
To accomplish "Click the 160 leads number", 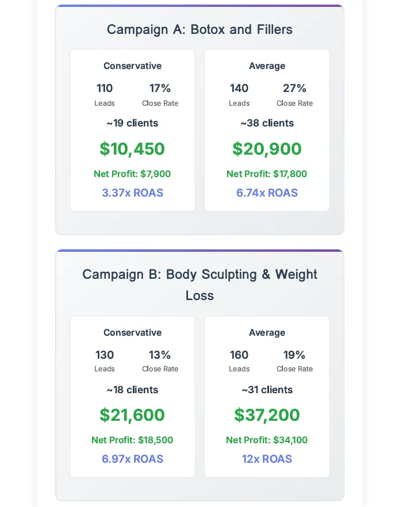I will click(x=239, y=355).
